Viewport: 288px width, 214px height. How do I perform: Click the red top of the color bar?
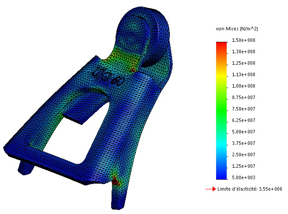pos(221,44)
